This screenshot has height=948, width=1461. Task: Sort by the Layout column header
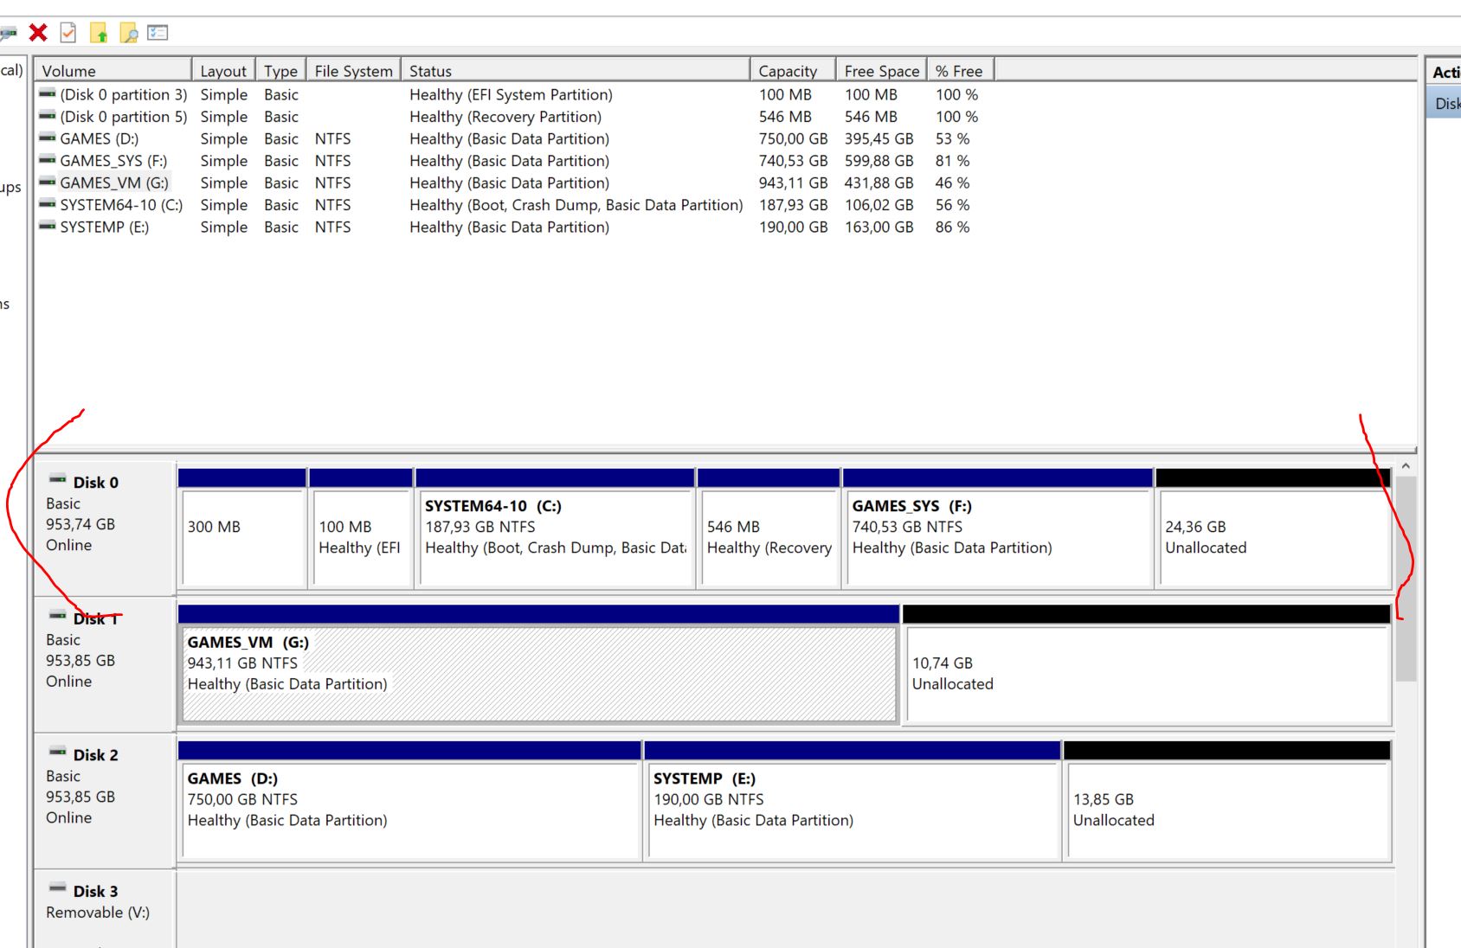223,71
